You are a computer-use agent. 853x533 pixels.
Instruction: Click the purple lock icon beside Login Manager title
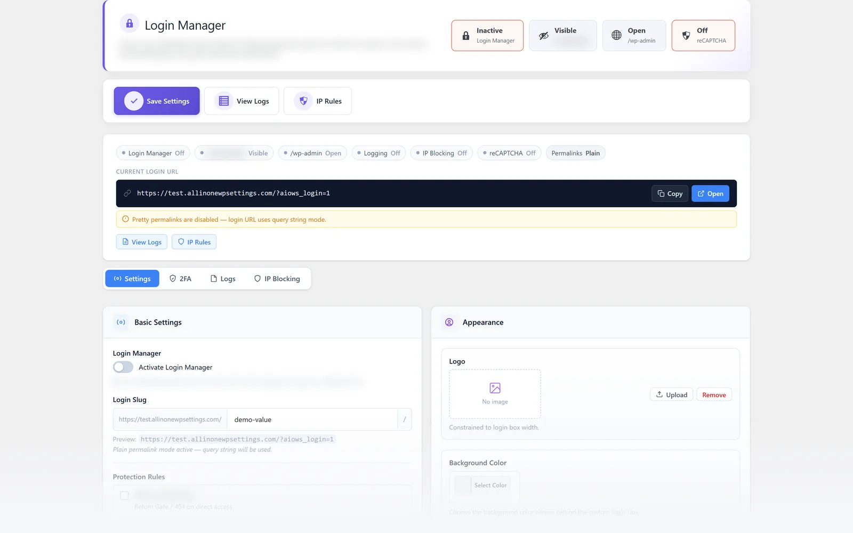click(130, 23)
